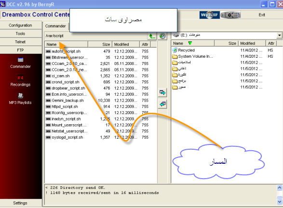Select the System Volume Information folder icon
The width and height of the screenshot is (283, 208).
[175, 56]
